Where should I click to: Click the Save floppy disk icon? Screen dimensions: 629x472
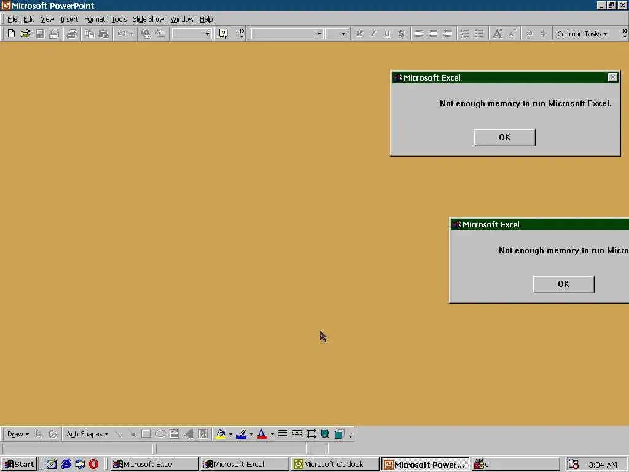[40, 34]
